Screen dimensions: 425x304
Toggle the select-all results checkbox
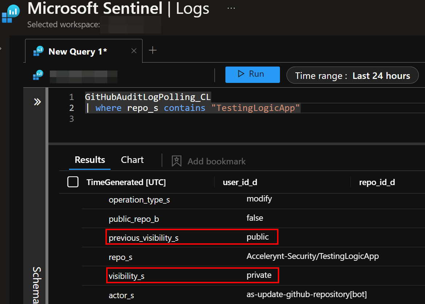[73, 182]
